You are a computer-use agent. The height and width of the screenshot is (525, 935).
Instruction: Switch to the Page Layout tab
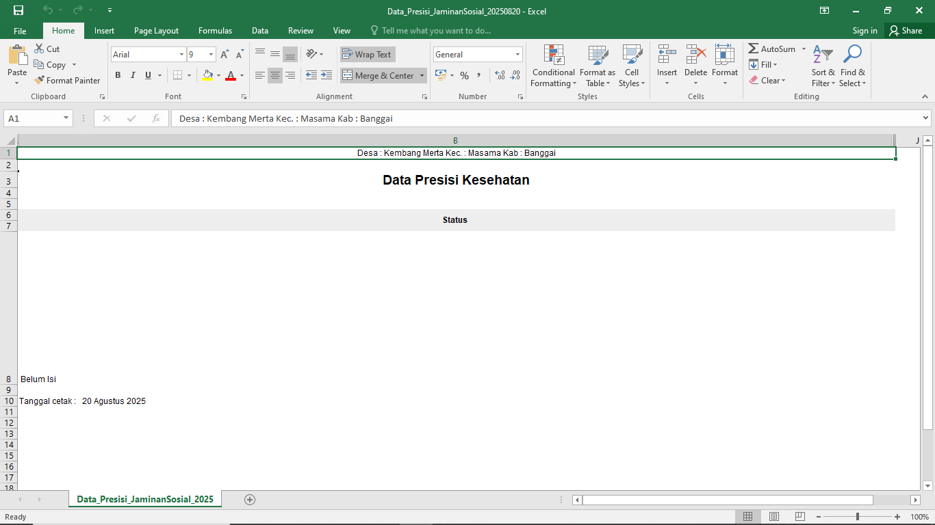[x=156, y=31]
